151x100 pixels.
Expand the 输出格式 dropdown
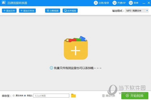click(x=137, y=11)
